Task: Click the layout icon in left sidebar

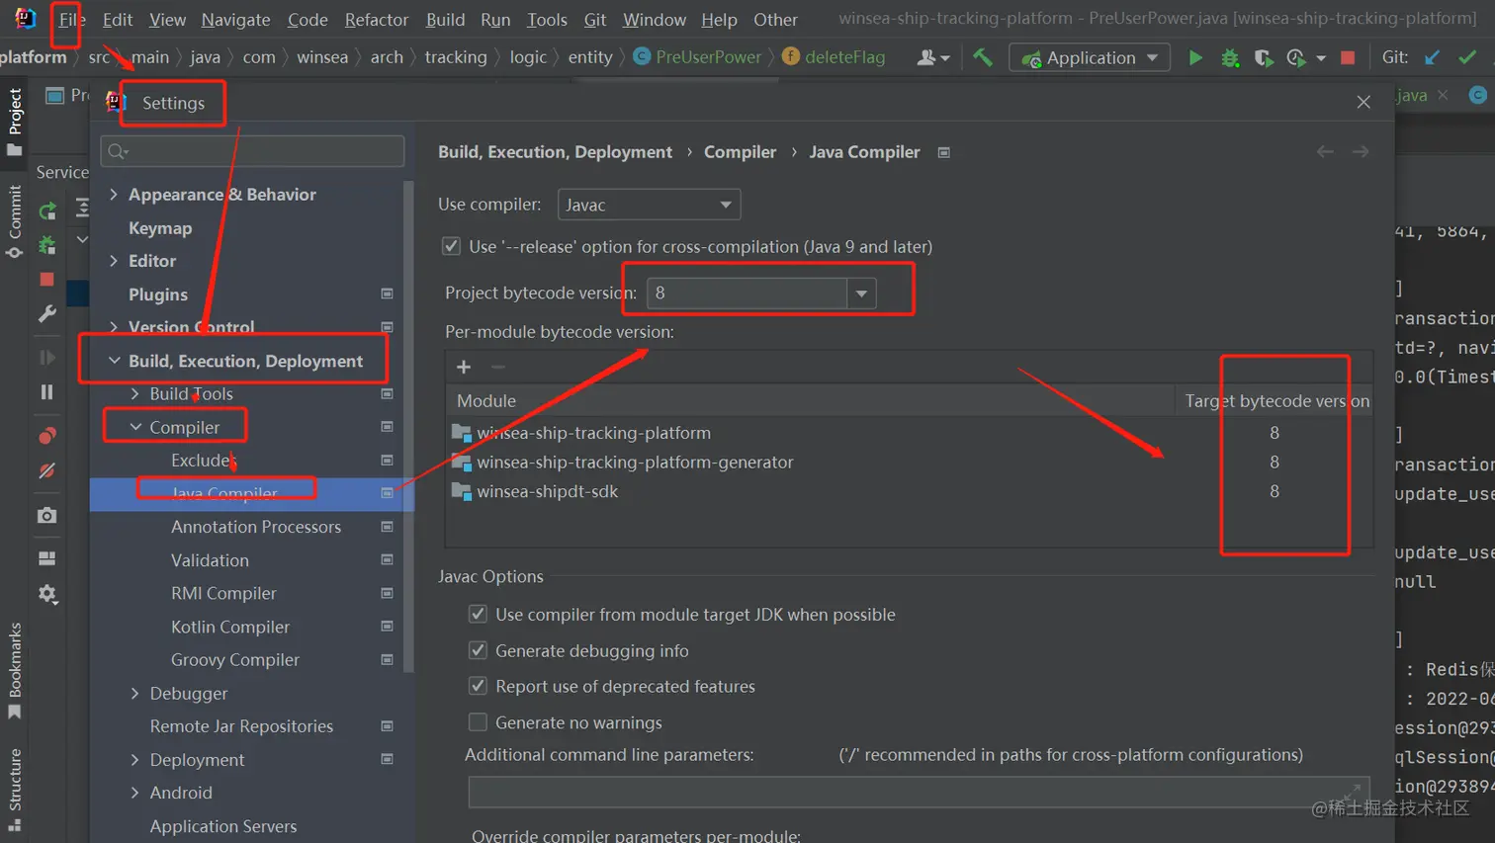Action: [46, 558]
